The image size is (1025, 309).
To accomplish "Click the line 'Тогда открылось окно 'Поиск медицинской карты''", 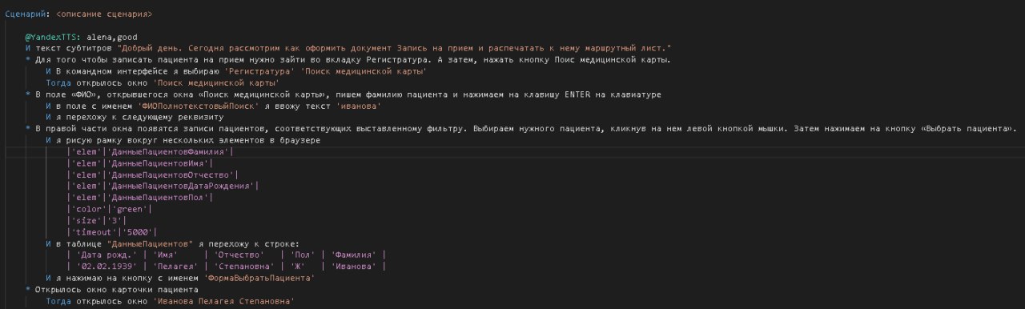I will [162, 82].
